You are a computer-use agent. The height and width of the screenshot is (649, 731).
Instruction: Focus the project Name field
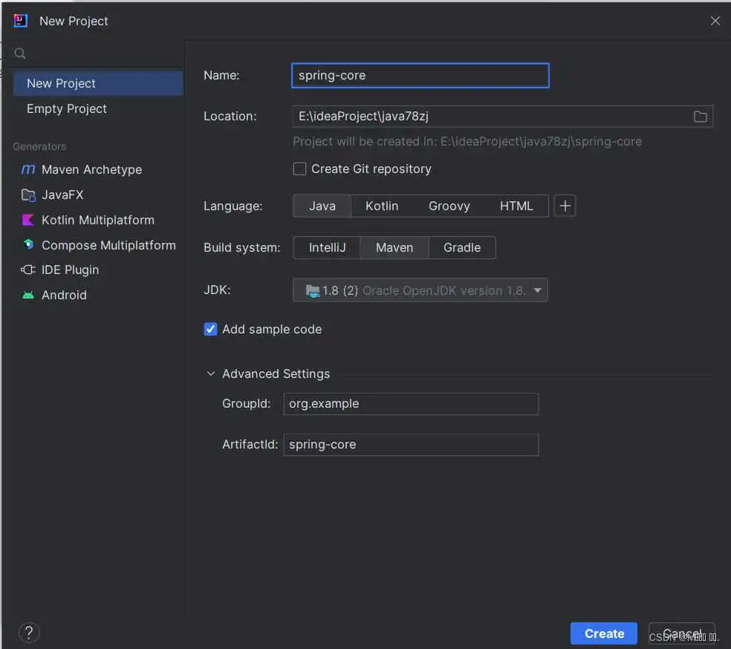point(420,76)
